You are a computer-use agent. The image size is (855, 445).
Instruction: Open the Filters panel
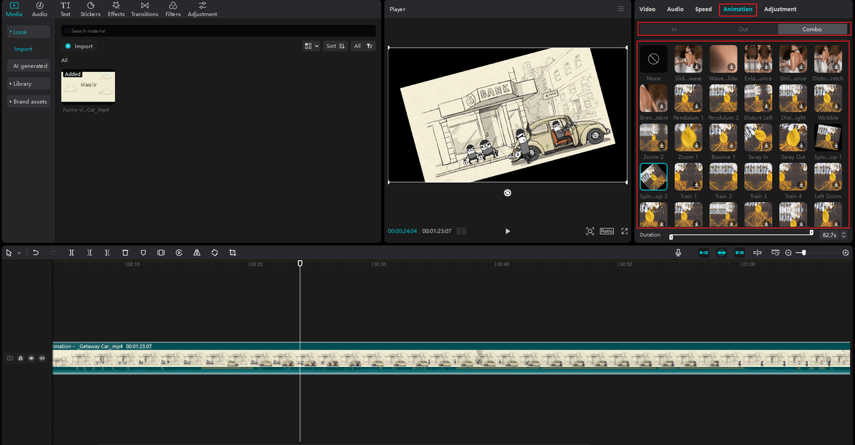point(173,9)
